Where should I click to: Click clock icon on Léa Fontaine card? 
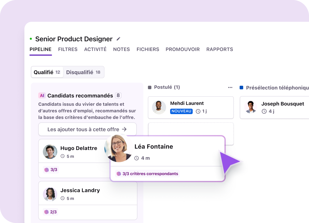click(x=136, y=158)
